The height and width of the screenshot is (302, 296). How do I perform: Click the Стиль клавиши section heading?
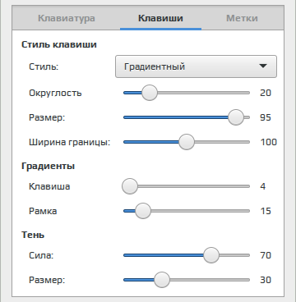(59, 44)
